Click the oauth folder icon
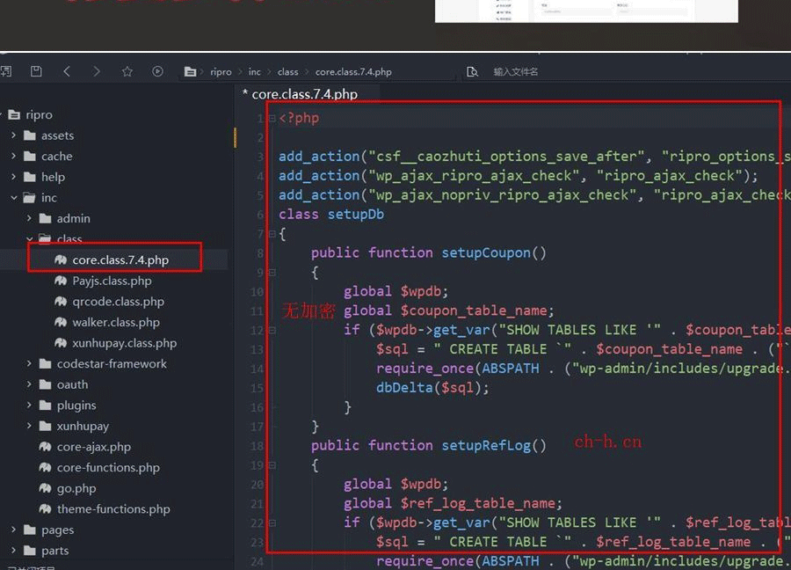The image size is (791, 570). [x=46, y=384]
